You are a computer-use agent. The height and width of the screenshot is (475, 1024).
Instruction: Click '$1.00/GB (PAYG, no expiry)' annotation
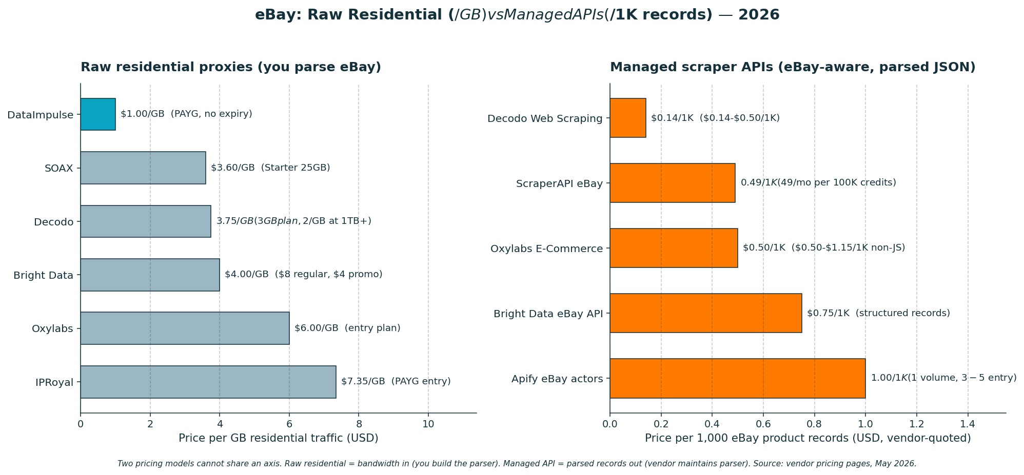(186, 114)
